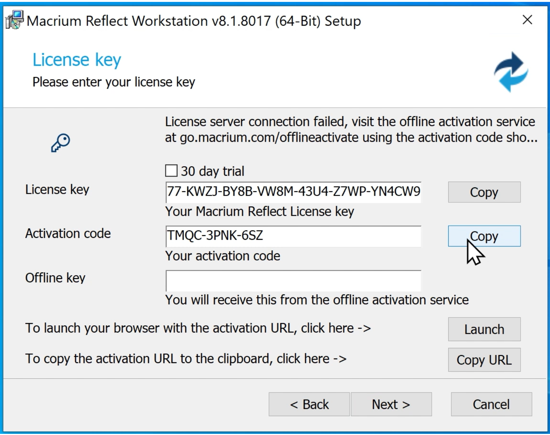550x435 pixels.
Task: Launch browser with the activation URL
Action: coord(484,329)
